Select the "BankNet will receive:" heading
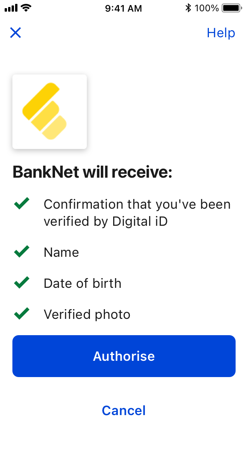This screenshot has width=248, height=450. point(92,172)
